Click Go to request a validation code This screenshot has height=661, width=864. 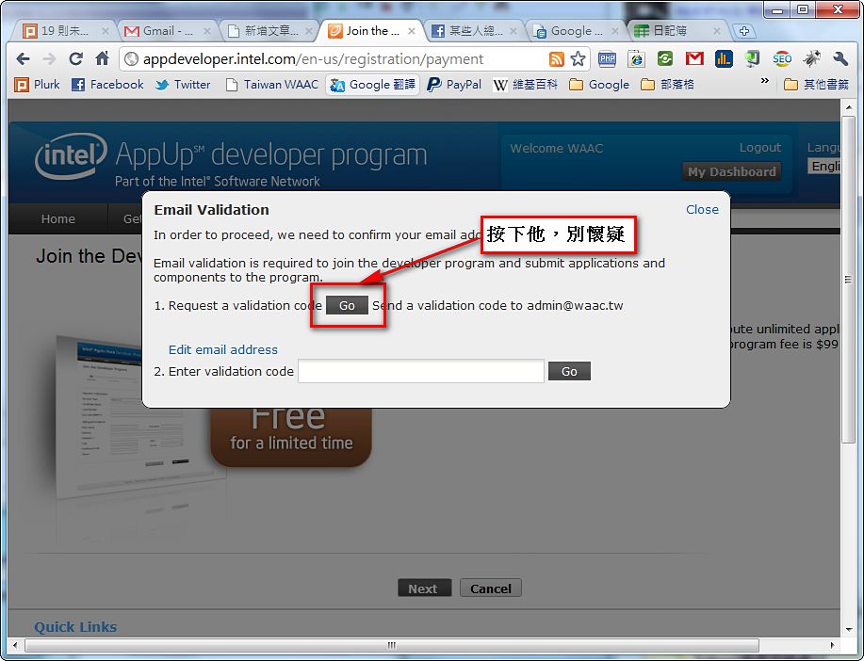coord(347,305)
